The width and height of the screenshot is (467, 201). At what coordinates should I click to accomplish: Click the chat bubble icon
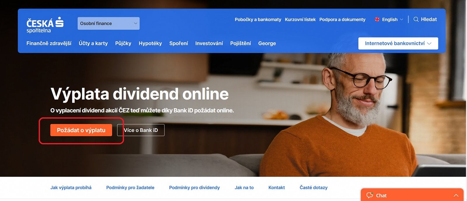370,195
